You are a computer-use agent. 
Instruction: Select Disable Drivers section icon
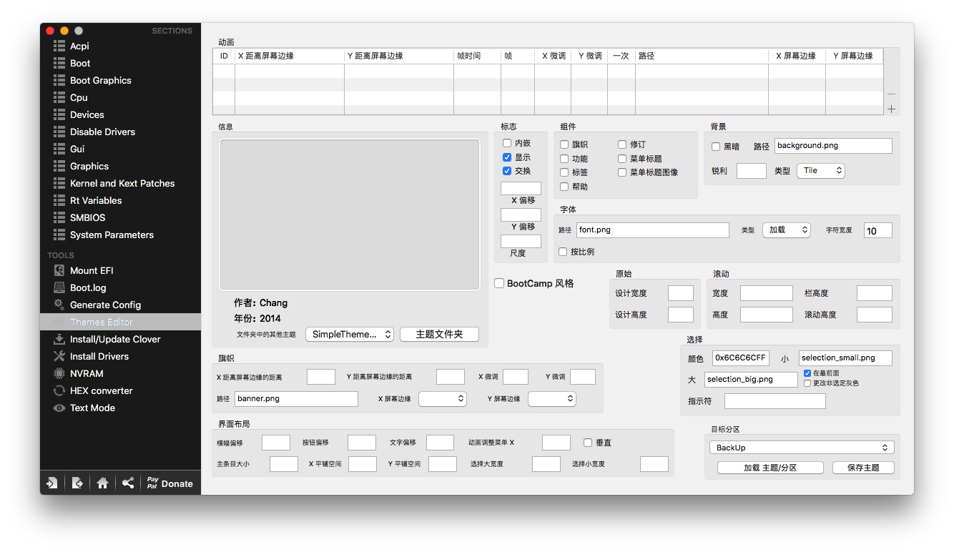click(59, 132)
